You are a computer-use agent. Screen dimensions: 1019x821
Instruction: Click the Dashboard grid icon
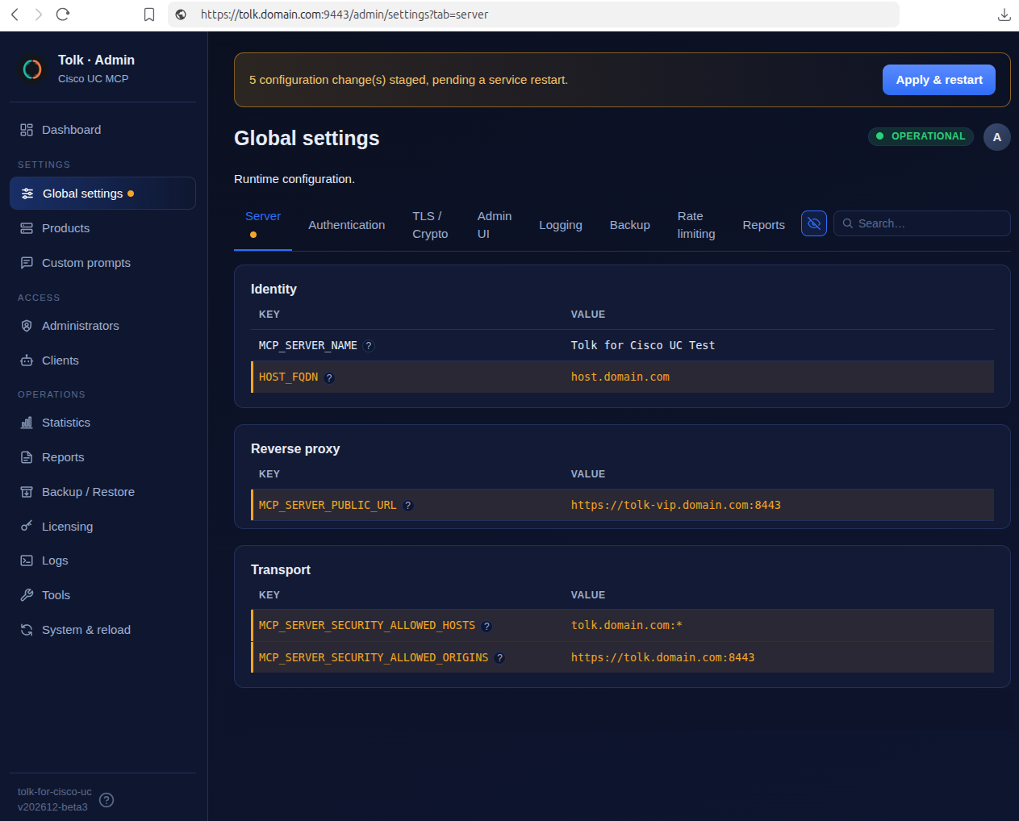[x=27, y=130]
